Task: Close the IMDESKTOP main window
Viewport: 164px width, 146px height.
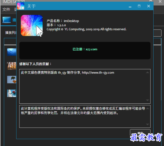Action: tap(160, 1)
